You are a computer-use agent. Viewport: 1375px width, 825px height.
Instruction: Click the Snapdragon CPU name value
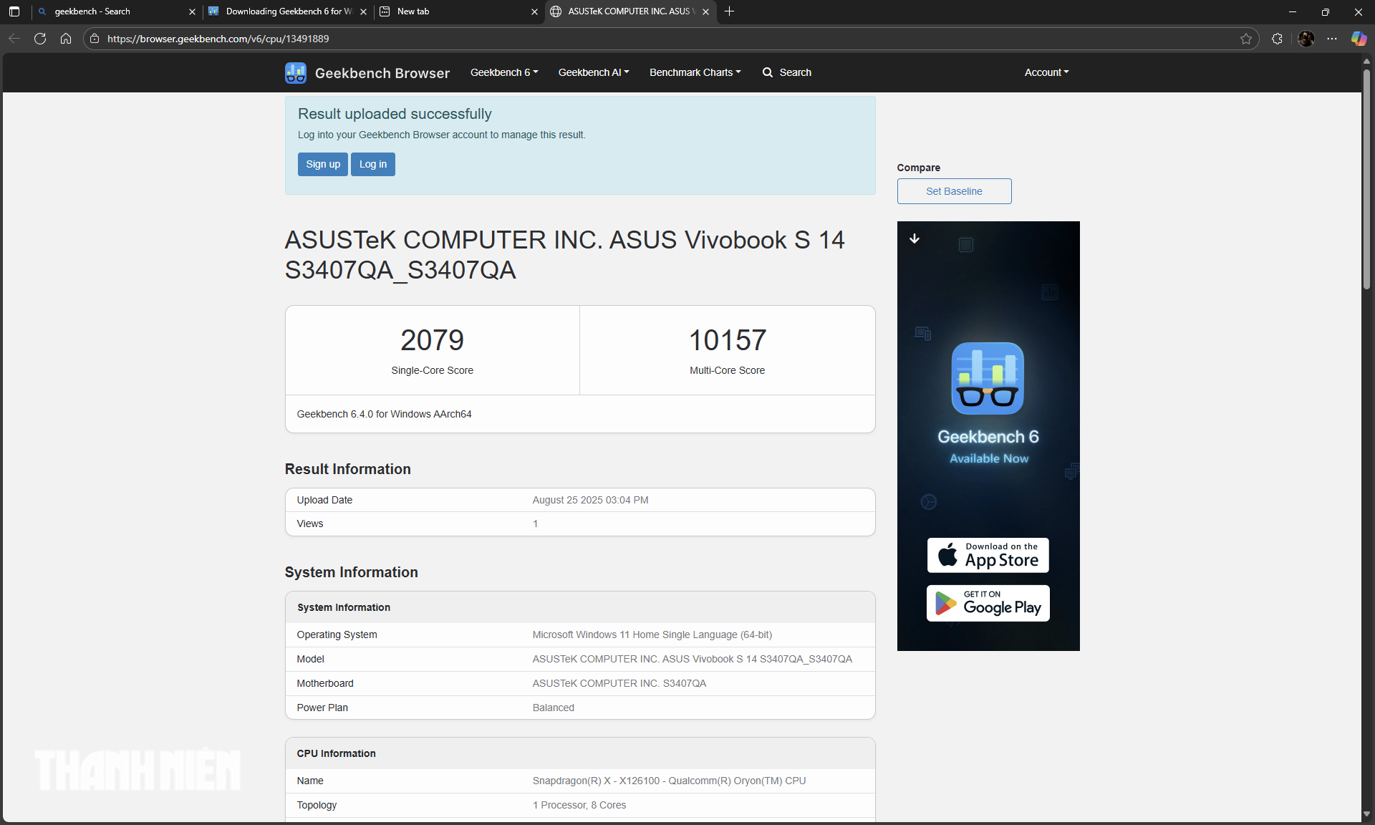pos(669,781)
